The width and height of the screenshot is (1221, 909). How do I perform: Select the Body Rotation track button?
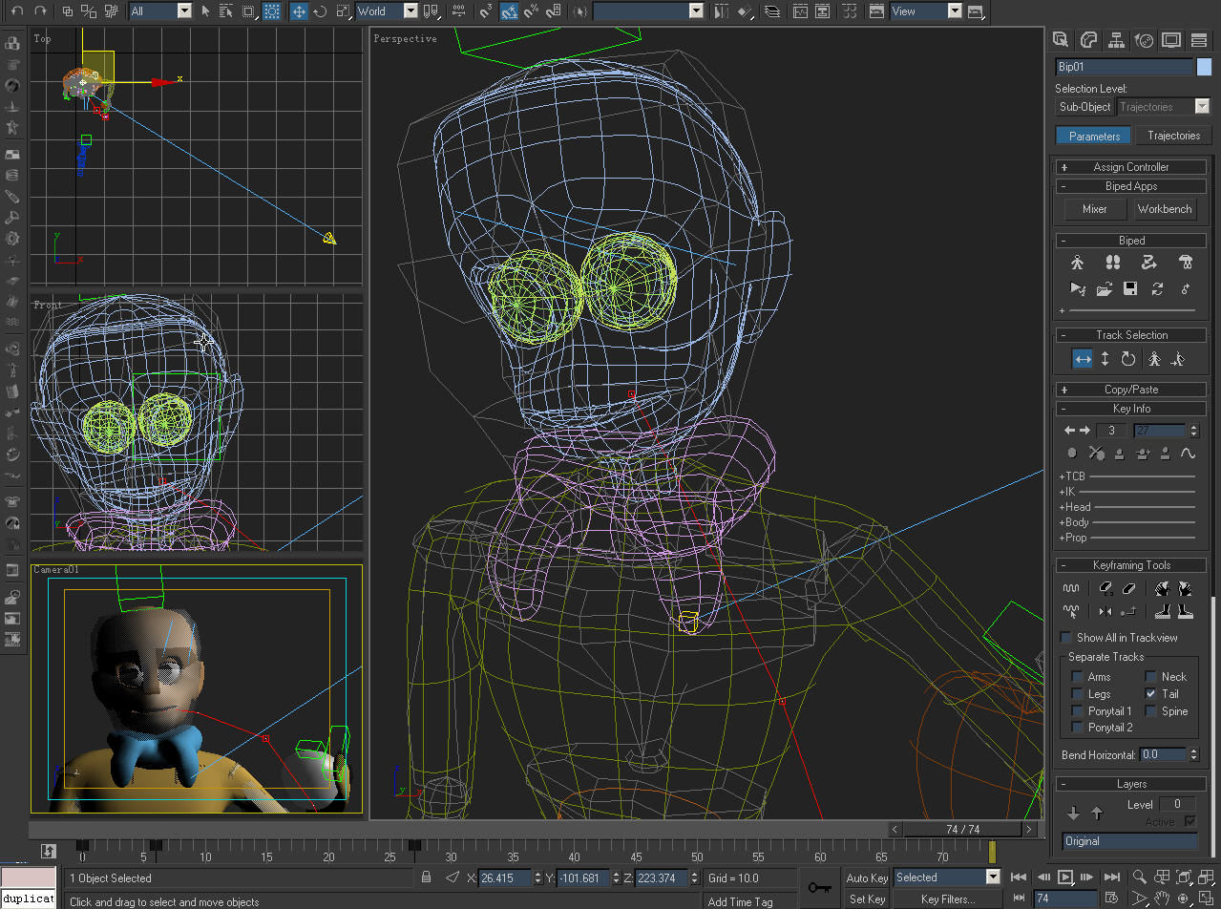1128,359
